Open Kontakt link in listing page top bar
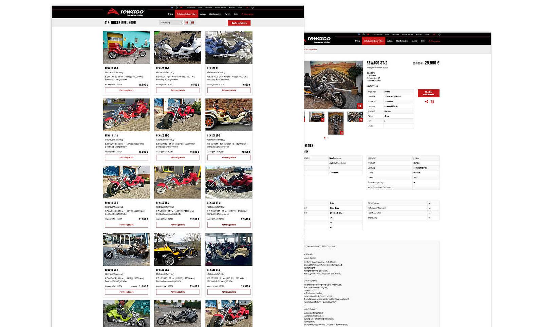Image resolution: width=543 pixels, height=327 pixels. click(232, 7)
